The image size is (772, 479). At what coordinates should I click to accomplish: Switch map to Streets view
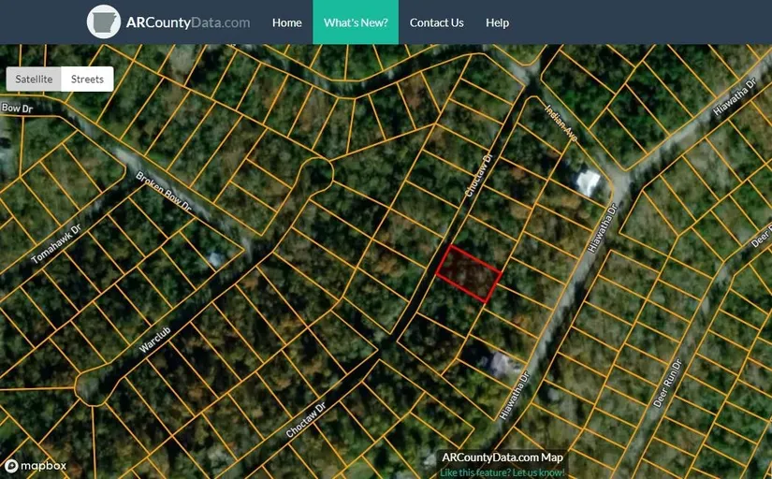click(x=87, y=80)
